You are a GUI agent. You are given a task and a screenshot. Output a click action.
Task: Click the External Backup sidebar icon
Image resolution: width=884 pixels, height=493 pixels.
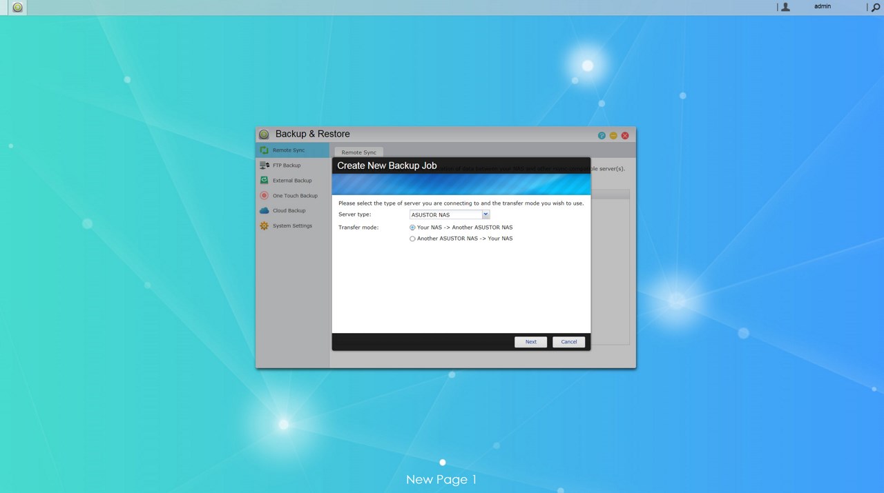tap(264, 181)
